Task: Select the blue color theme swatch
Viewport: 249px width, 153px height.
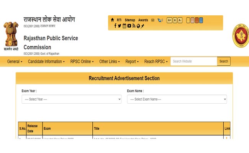Action: click(x=201, y=20)
